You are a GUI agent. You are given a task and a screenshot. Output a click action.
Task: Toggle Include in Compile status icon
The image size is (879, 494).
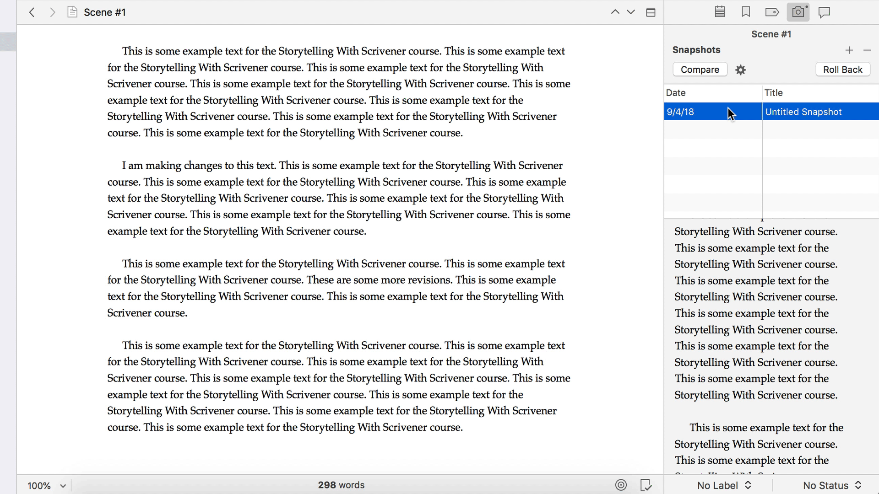click(646, 485)
